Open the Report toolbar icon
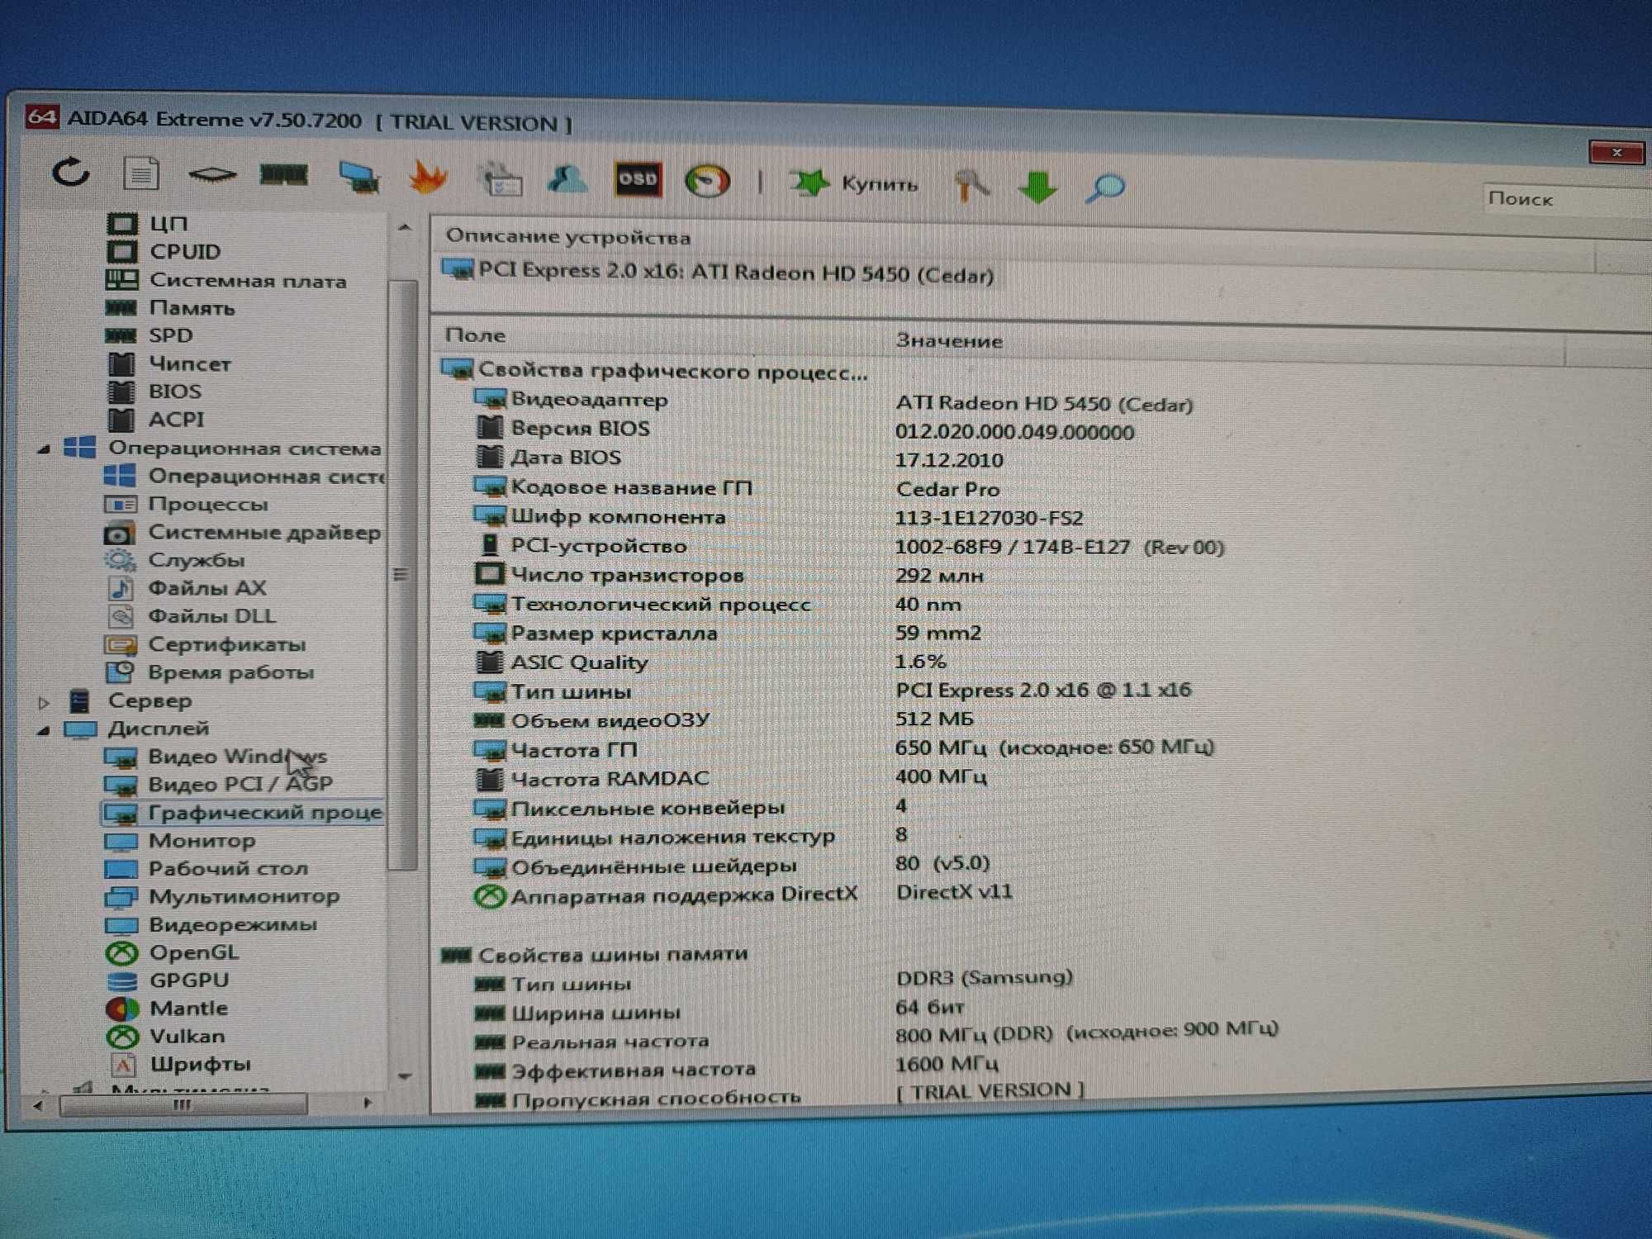Viewport: 1652px width, 1239px height. click(141, 173)
